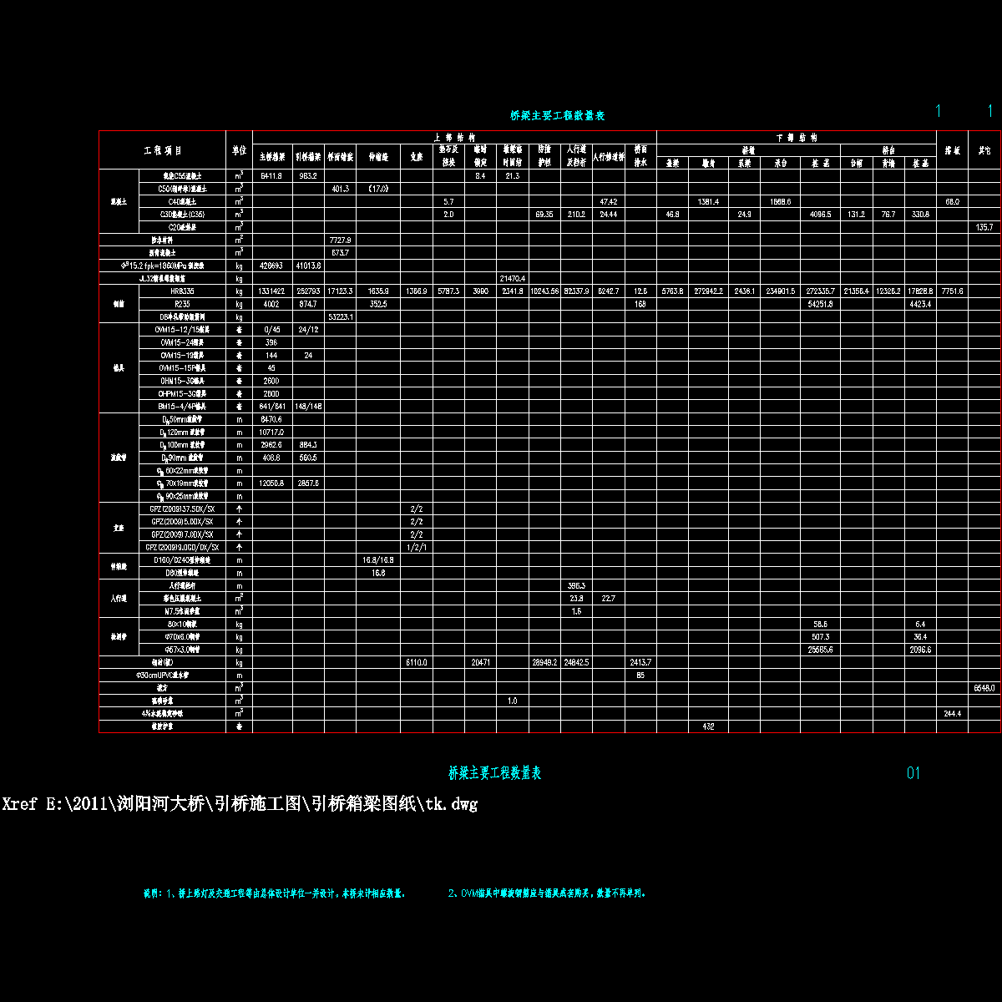Screen dimensions: 1002x1002
Task: Click the value 252793 in the HRB335 row
Action: click(308, 291)
